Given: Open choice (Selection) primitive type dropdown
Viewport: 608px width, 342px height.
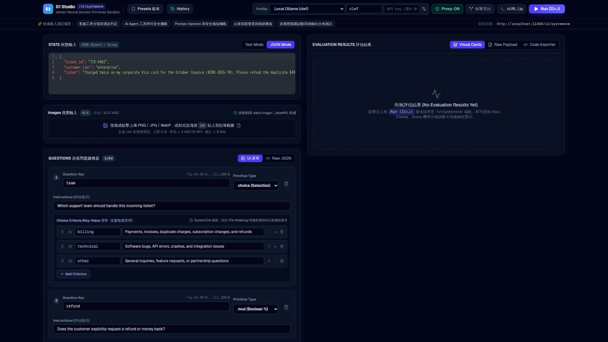Looking at the screenshot, I should click(x=256, y=186).
